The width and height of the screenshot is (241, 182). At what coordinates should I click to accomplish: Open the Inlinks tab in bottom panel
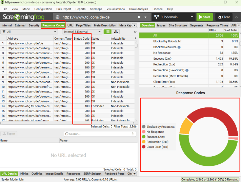(x=24, y=174)
